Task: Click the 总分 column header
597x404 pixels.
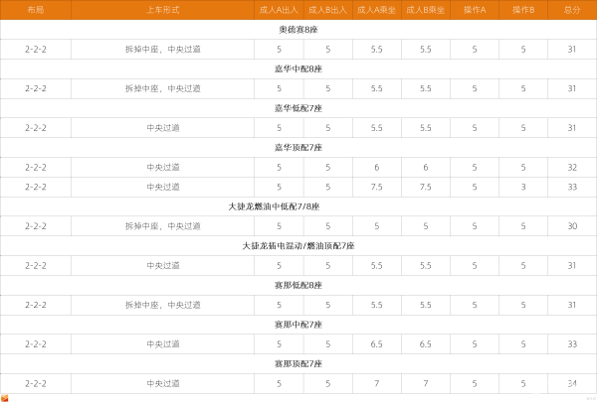Action: pos(572,10)
